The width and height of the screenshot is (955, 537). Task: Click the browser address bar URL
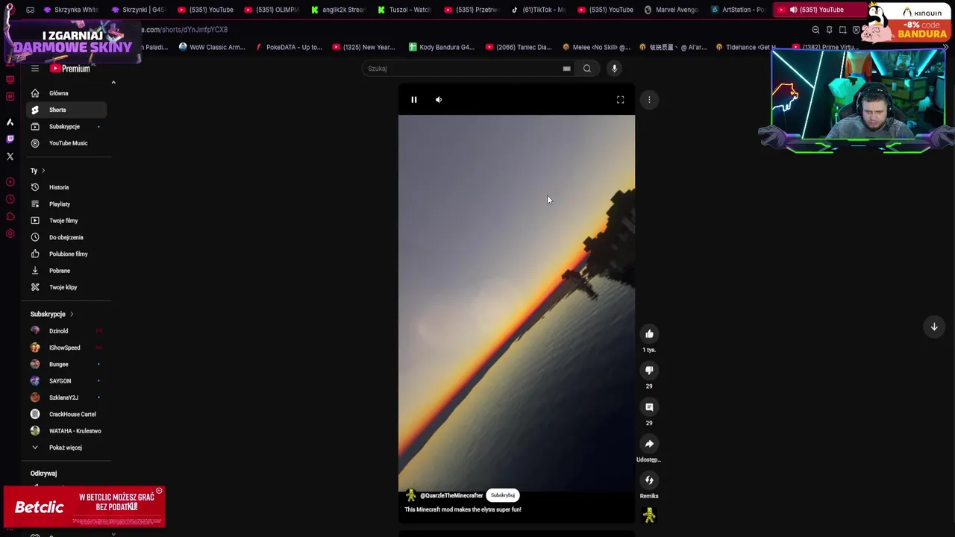tap(185, 30)
